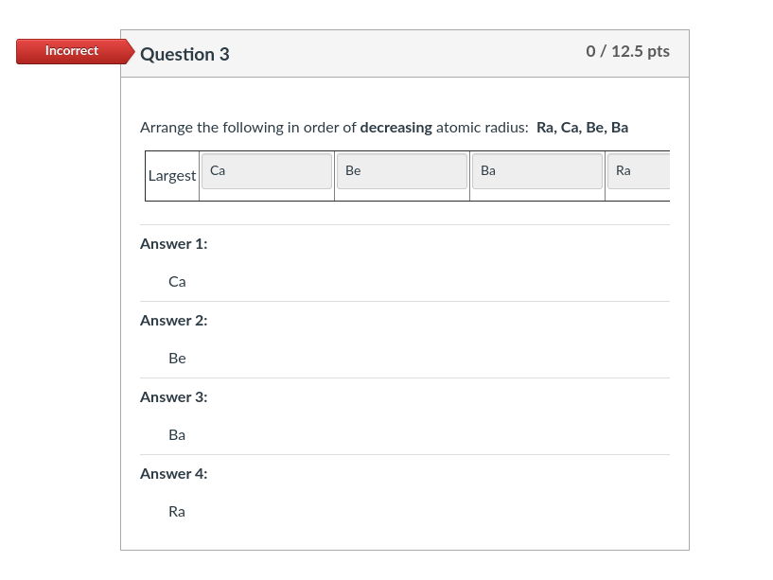Click the Answer 4 label
Viewport: 773px width, 580px height.
[173, 474]
